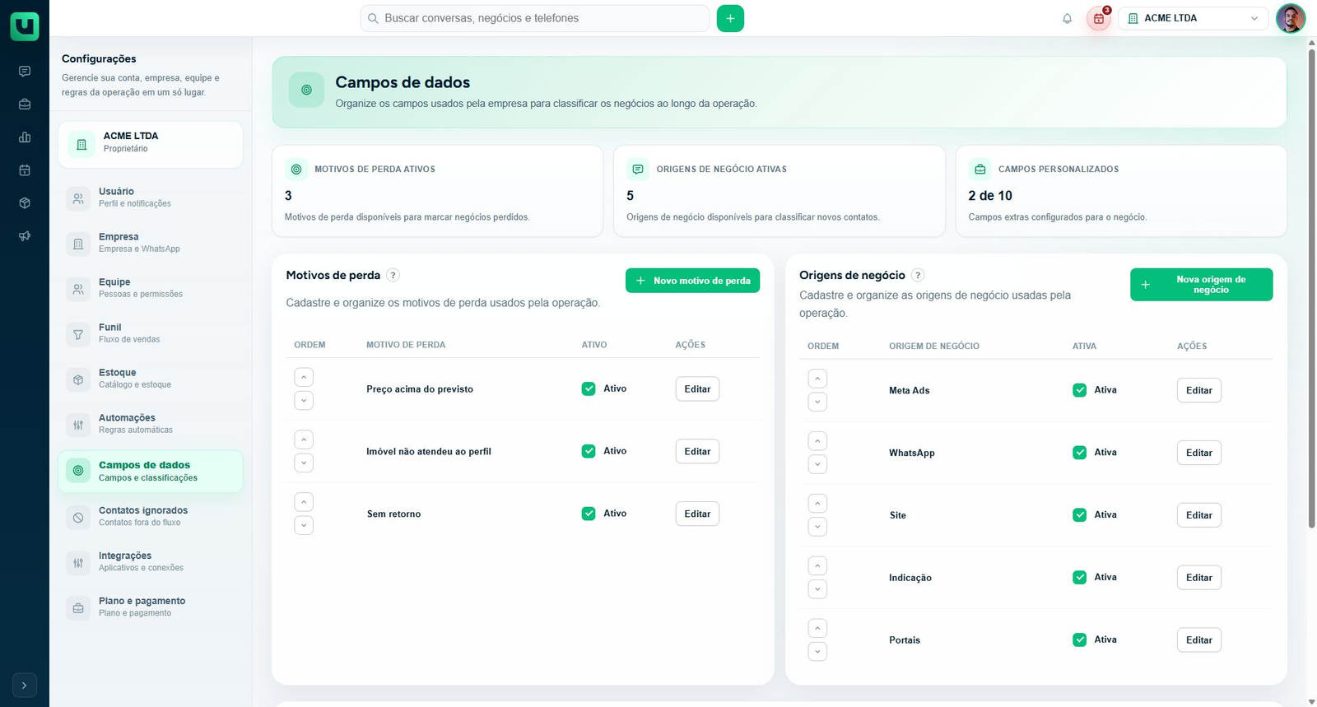The image size is (1317, 707).
Task: Move Preço acima do previsto up
Action: click(x=304, y=377)
